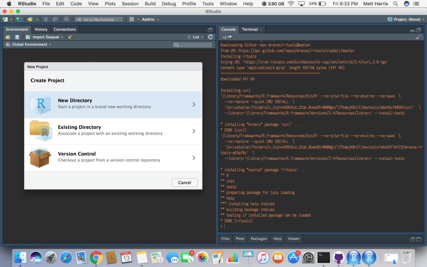Viewport: 427px width, 267px height.
Task: Open Trash from the Dock
Action: [x=406, y=257]
